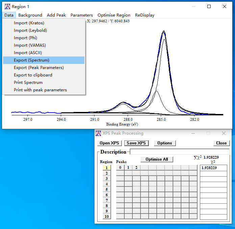This screenshot has height=229, width=235.
Task: Click the XPS Peak Processing title icon
Action: 98,133
